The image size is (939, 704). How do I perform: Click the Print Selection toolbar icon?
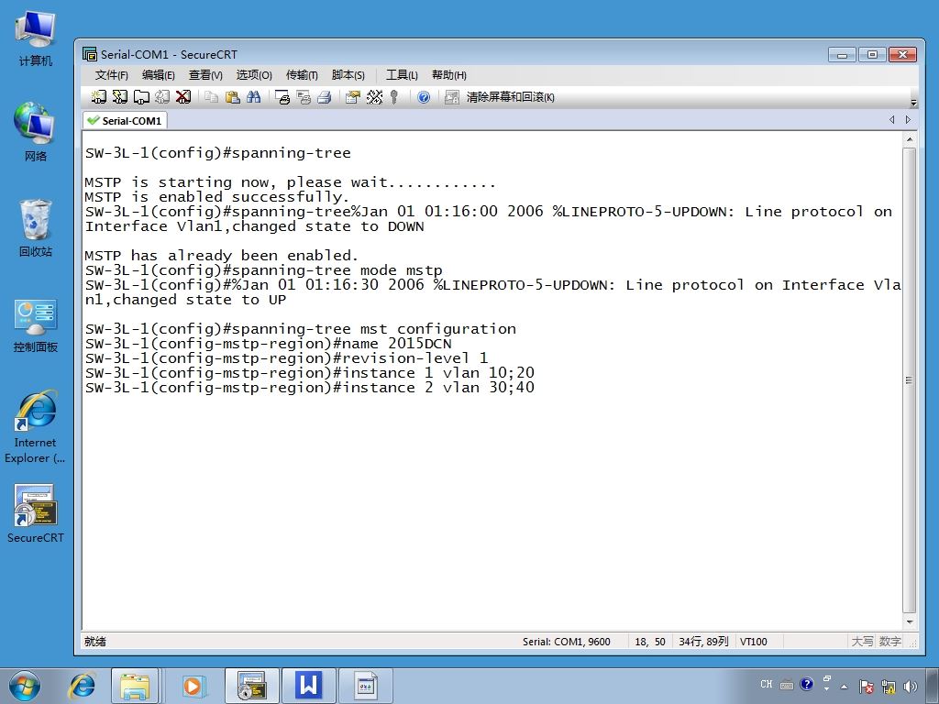point(304,97)
